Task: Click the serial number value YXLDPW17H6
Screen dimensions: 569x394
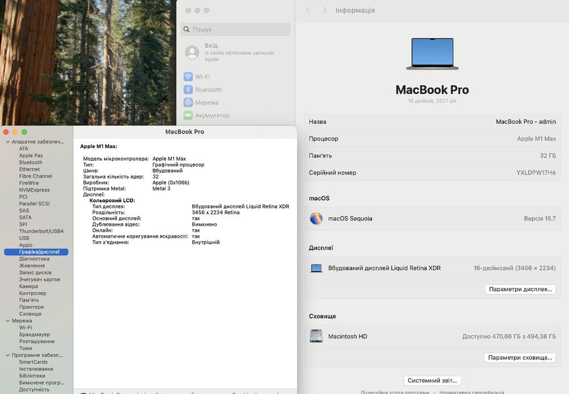Action: (x=536, y=172)
